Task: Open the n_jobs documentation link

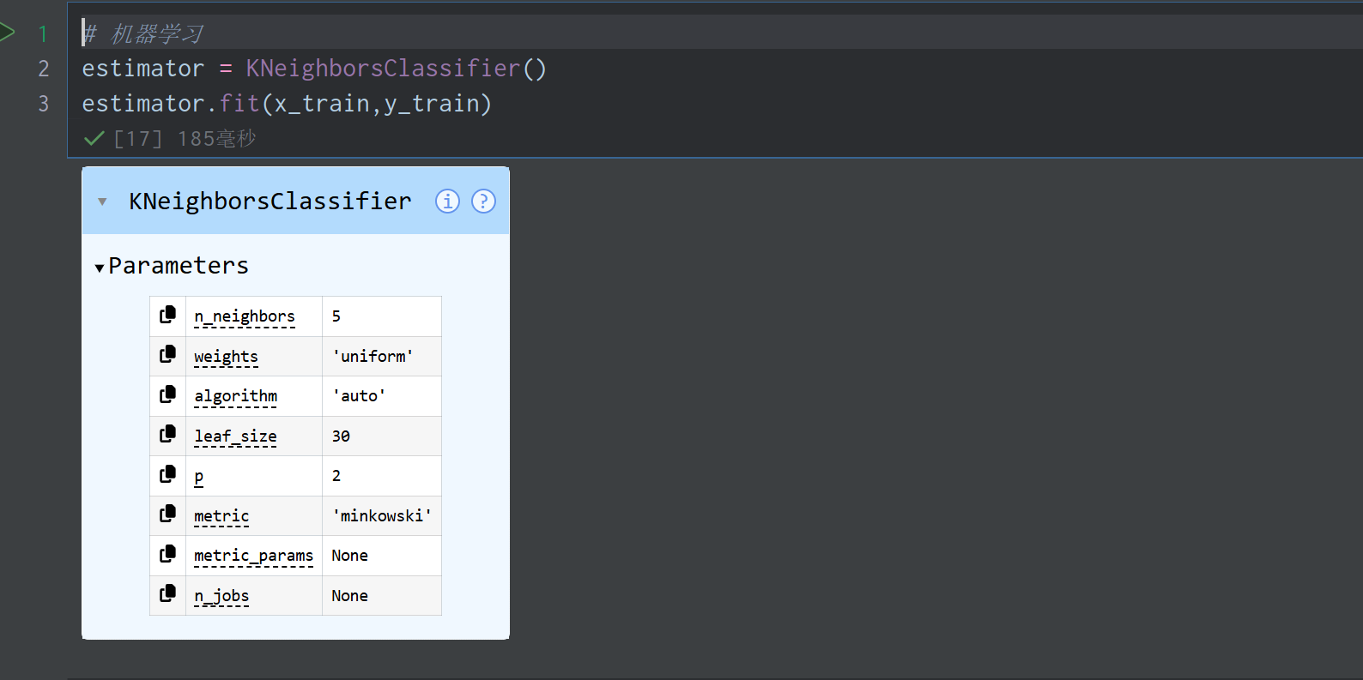Action: pos(221,596)
